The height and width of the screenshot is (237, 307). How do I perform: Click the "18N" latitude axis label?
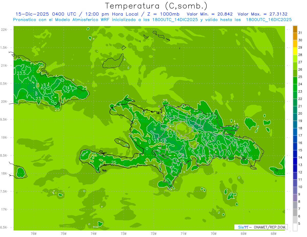4,173
